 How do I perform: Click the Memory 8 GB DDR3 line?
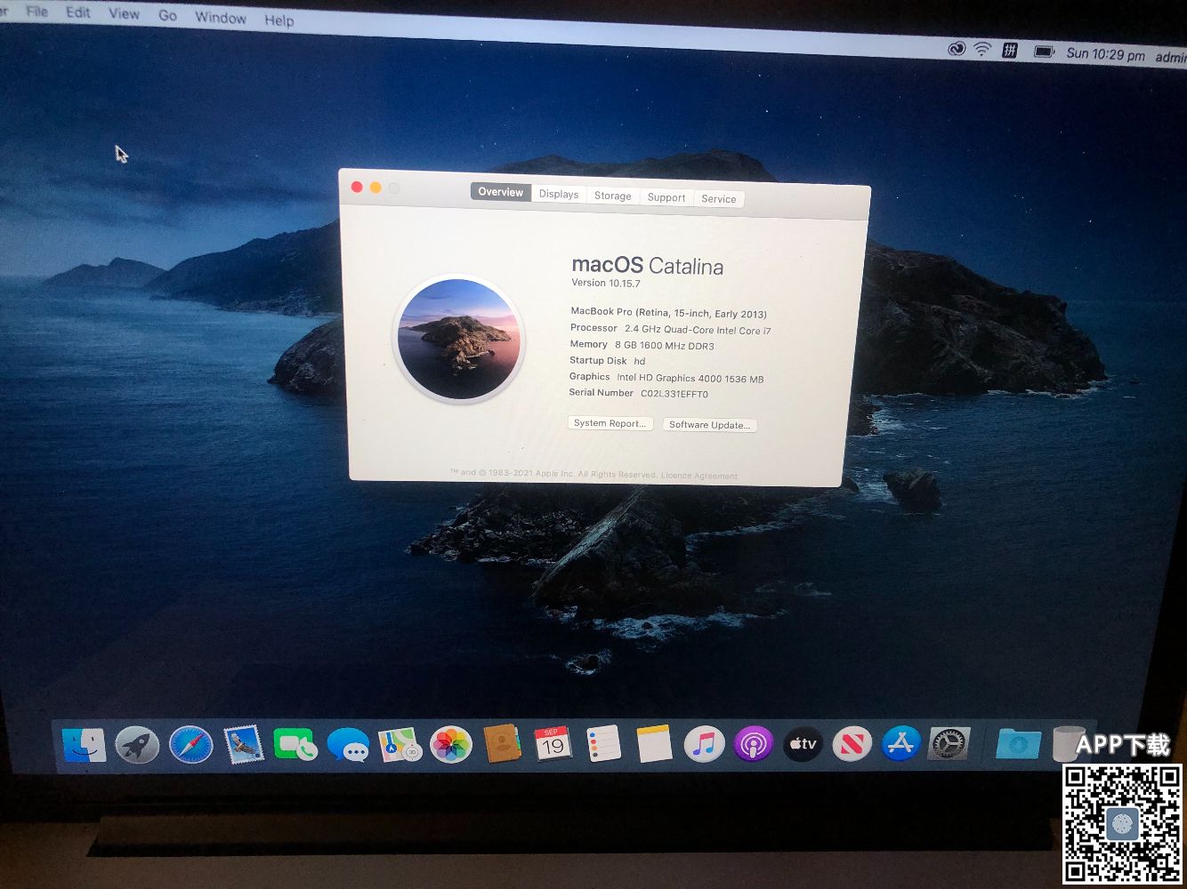click(642, 345)
